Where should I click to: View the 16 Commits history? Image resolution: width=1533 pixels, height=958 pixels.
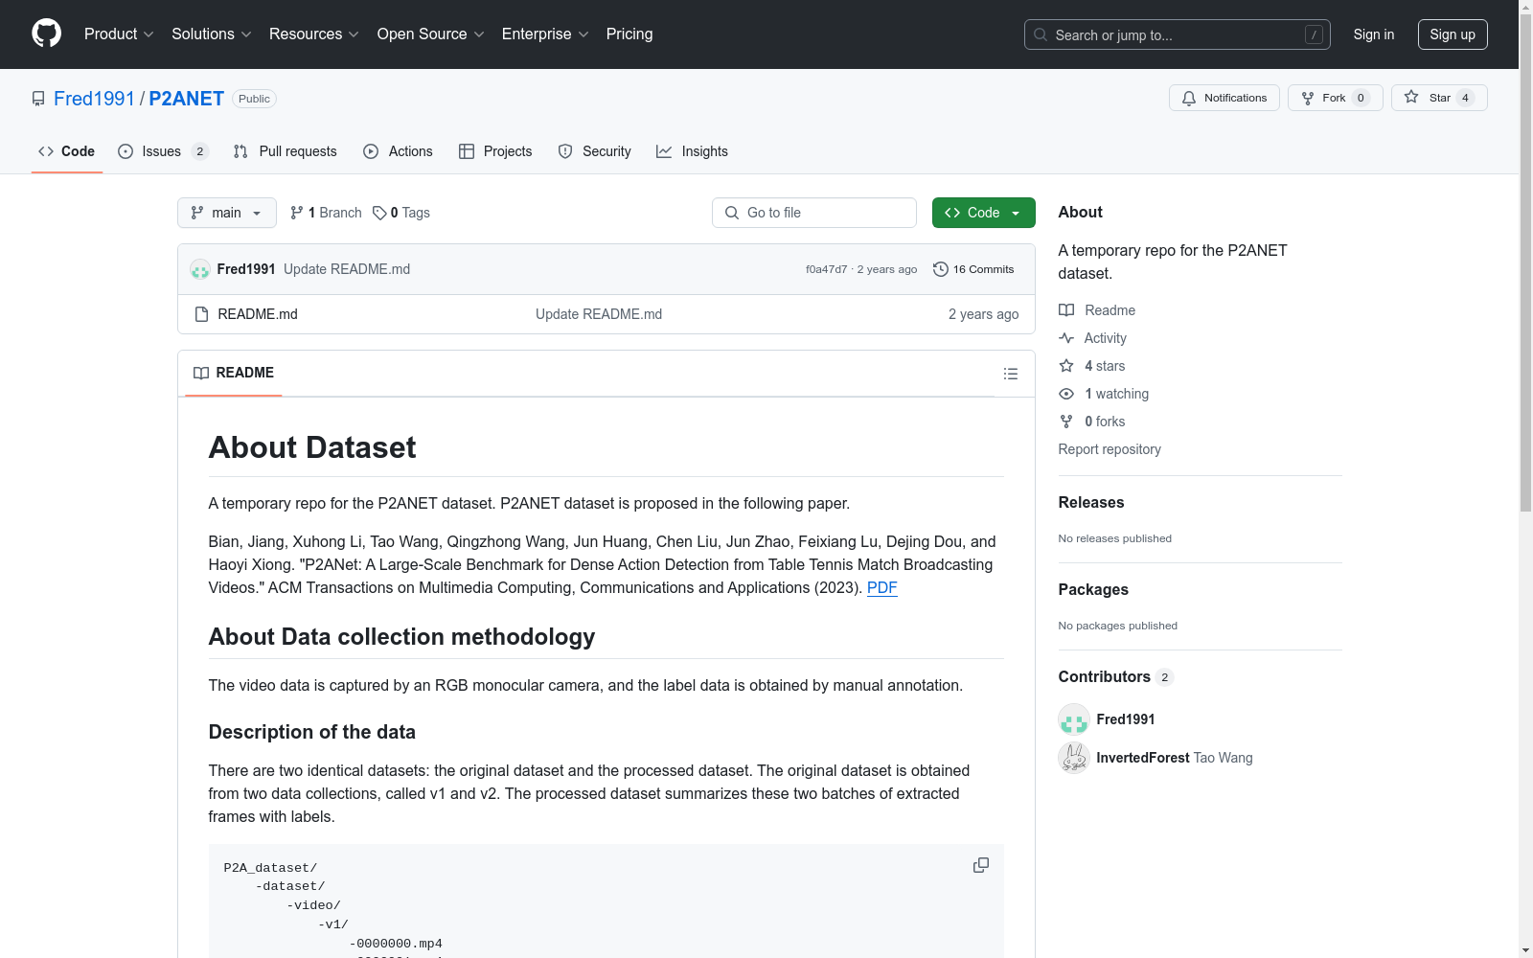(973, 269)
